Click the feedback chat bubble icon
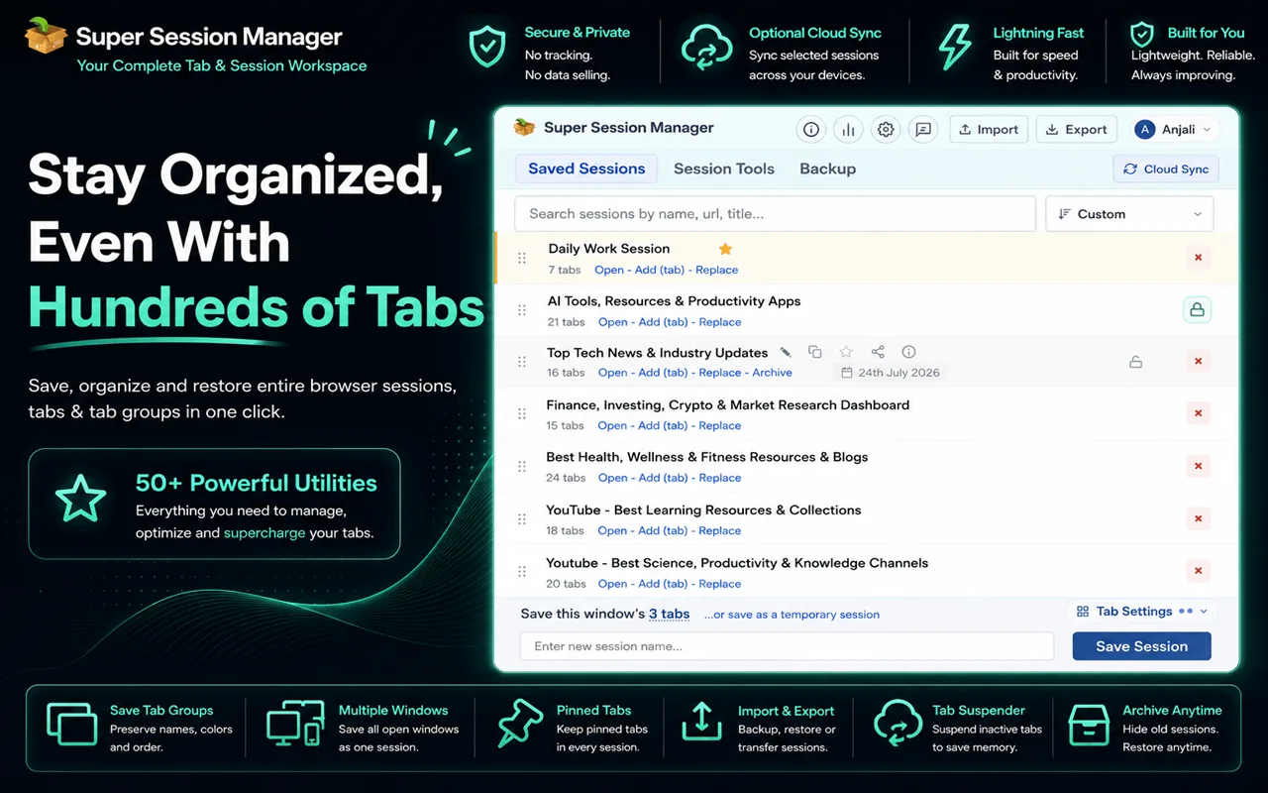 923,130
